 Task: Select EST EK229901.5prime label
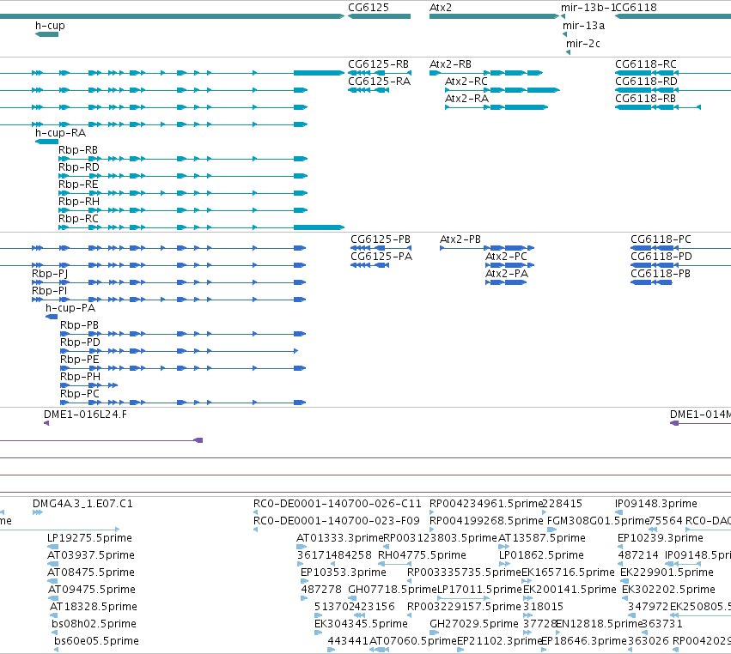click(x=667, y=572)
